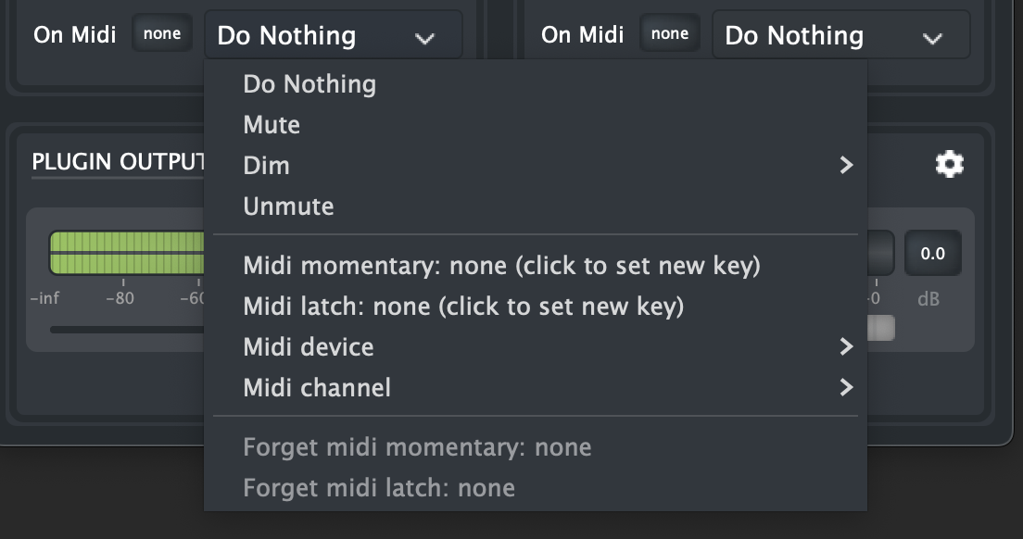1023x539 pixels.
Task: Click Forget midi momentary entry
Action: coord(417,448)
